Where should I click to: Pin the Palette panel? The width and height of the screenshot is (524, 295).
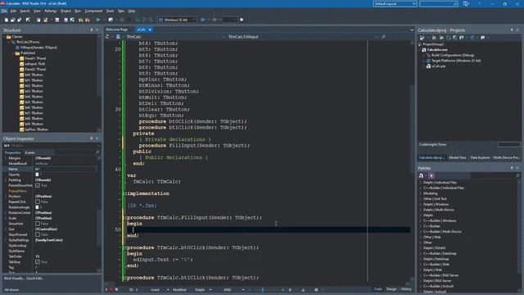coord(512,168)
